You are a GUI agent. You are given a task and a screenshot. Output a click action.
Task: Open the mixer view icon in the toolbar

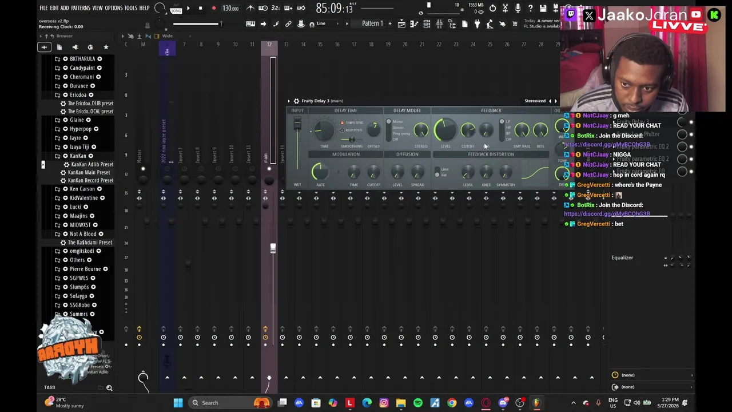click(x=439, y=24)
